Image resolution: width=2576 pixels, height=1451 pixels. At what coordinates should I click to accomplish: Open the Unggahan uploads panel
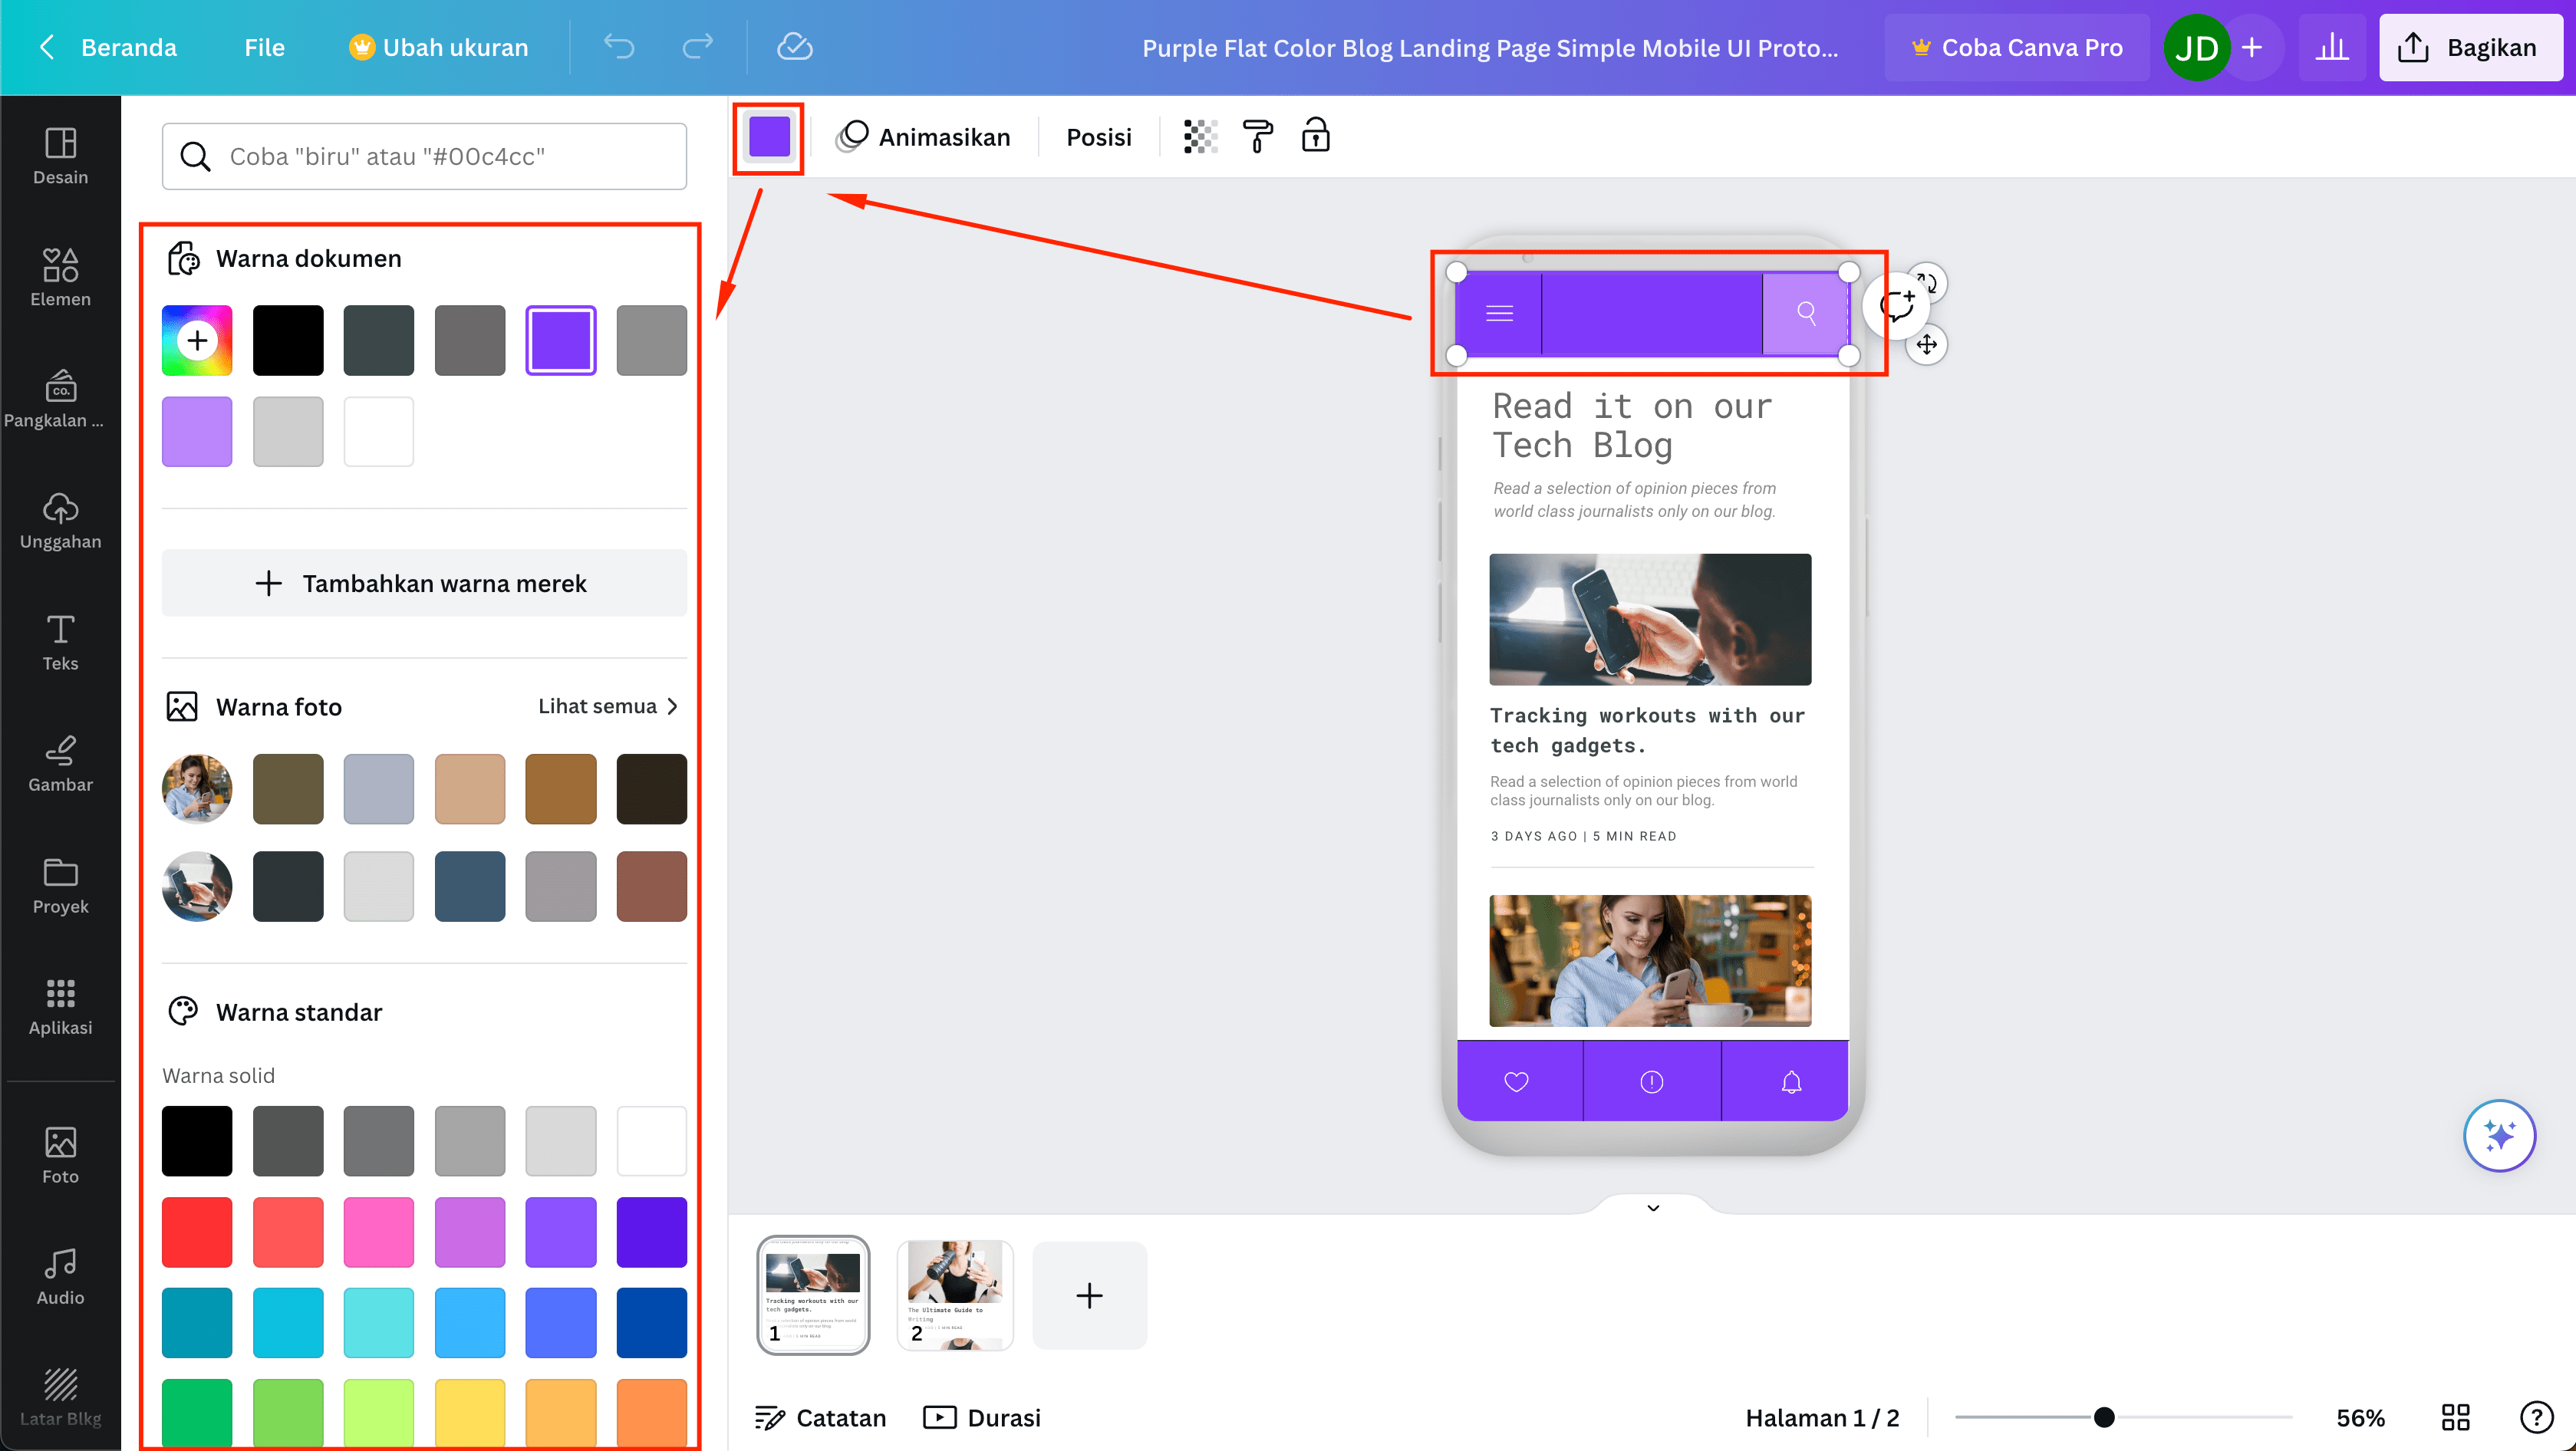[x=60, y=520]
